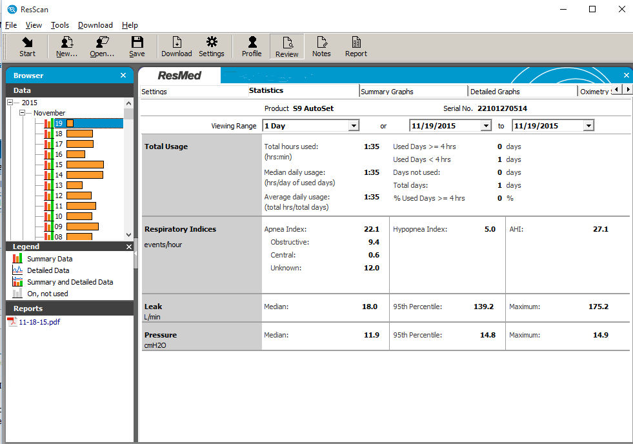The height and width of the screenshot is (444, 633).
Task: Collapse the November tree node
Action: [22, 113]
